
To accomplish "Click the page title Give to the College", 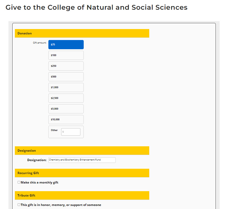I will pos(96,7).
